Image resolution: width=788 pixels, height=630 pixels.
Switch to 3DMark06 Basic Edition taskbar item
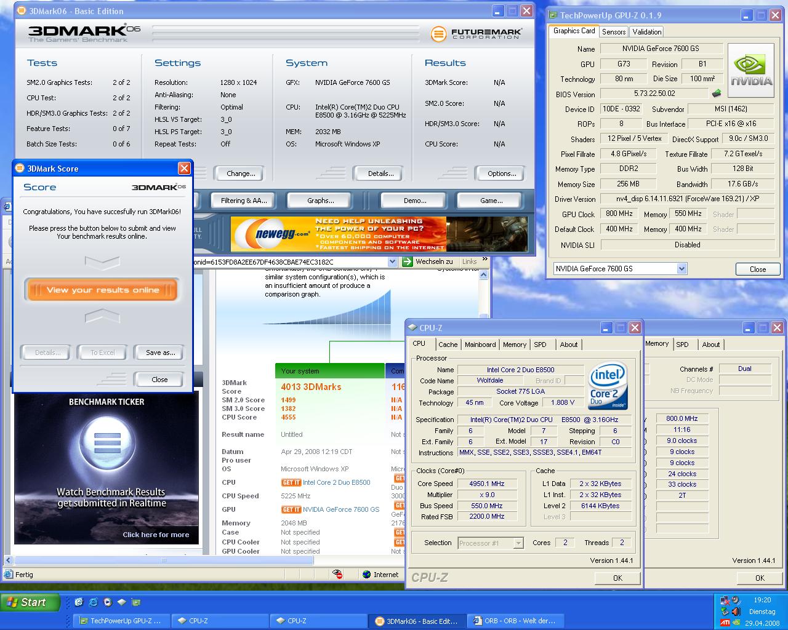(x=417, y=621)
